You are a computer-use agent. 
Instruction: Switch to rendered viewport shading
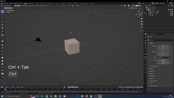[x=140, y=6]
